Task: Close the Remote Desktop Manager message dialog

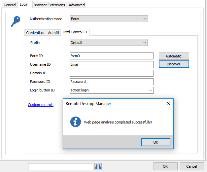Action: (168, 103)
